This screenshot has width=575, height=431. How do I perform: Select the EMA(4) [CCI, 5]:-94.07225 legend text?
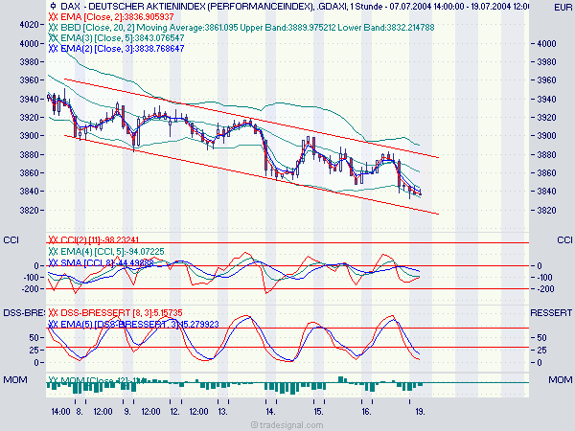coord(112,252)
